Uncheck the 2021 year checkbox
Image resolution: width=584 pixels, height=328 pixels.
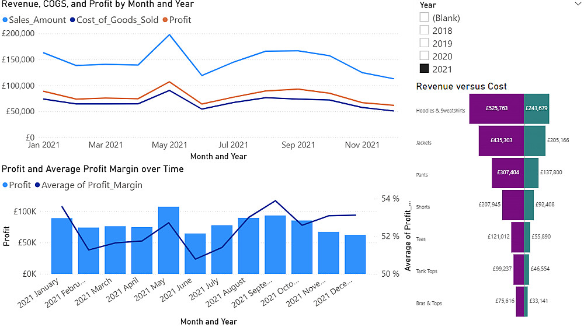coord(425,69)
